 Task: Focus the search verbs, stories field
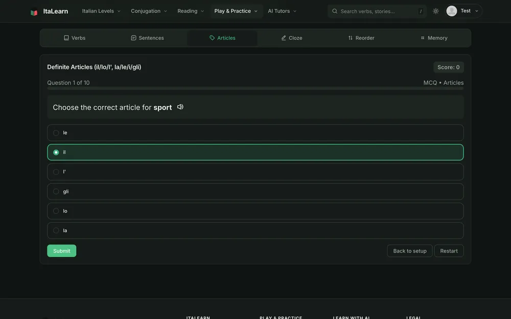(377, 11)
